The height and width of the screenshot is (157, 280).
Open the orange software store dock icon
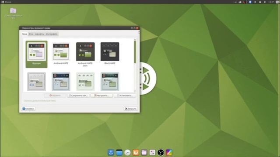click(136, 153)
